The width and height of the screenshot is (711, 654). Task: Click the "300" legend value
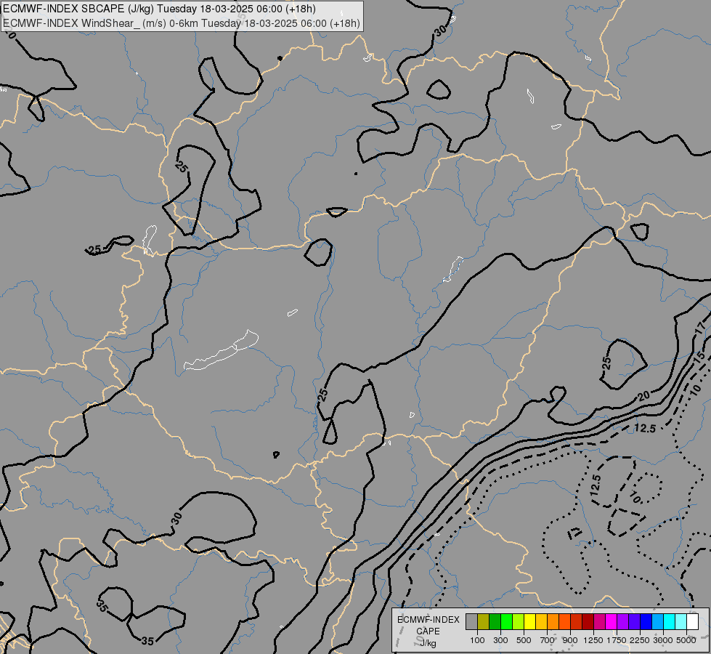[500, 640]
